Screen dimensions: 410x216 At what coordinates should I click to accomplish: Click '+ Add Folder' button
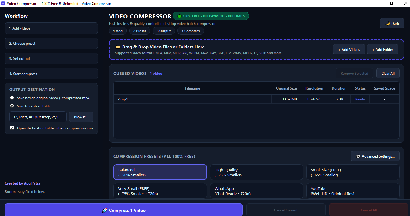(382, 49)
